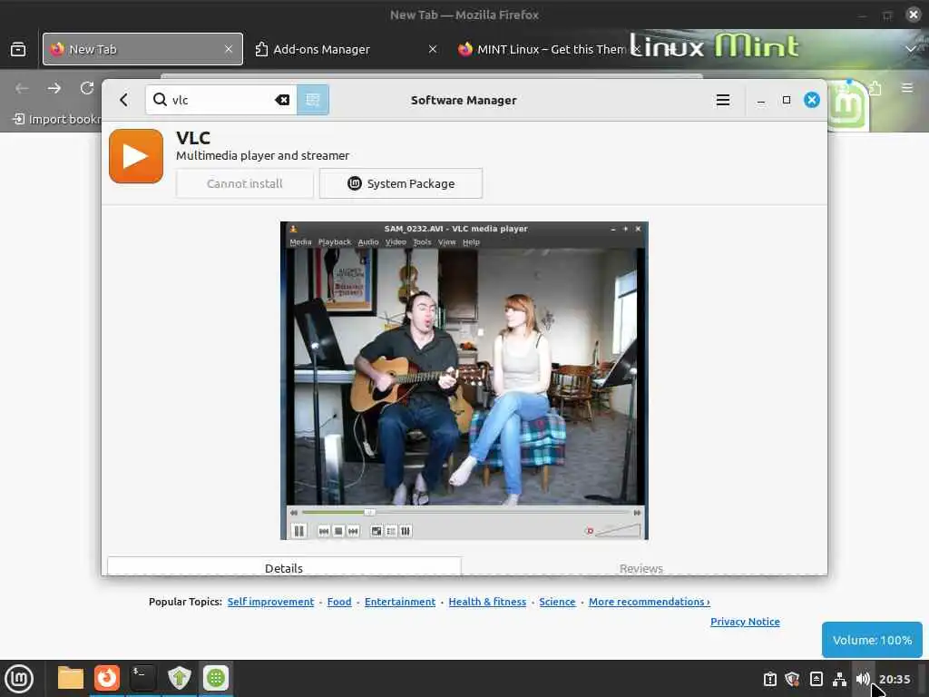Open the Entertainment topic link
This screenshot has width=929, height=697.
tap(400, 602)
